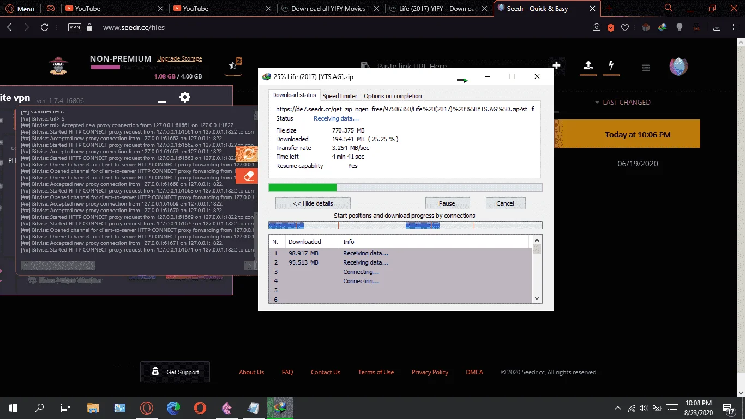Open the Terms of Use footer link
Image resolution: width=745 pixels, height=419 pixels.
[x=376, y=372]
